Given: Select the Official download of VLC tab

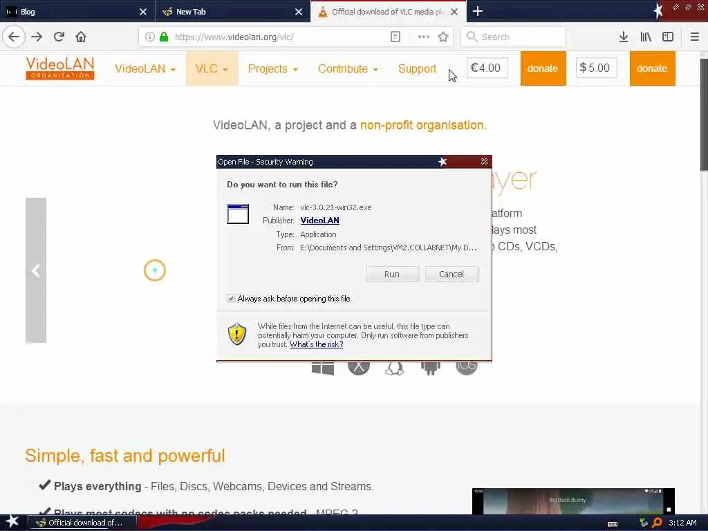Looking at the screenshot, I should click(389, 11).
